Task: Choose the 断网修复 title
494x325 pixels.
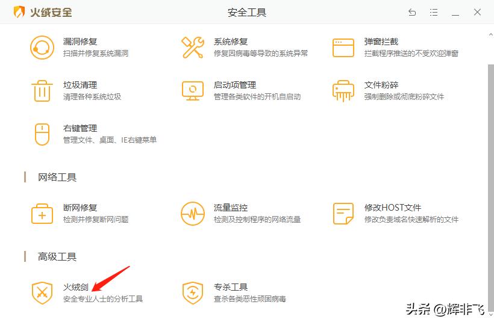Action: click(80, 208)
